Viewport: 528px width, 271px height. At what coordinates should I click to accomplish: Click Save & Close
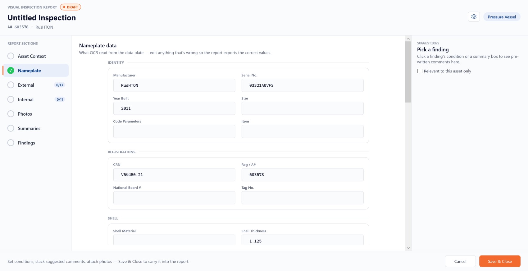pyautogui.click(x=500, y=261)
